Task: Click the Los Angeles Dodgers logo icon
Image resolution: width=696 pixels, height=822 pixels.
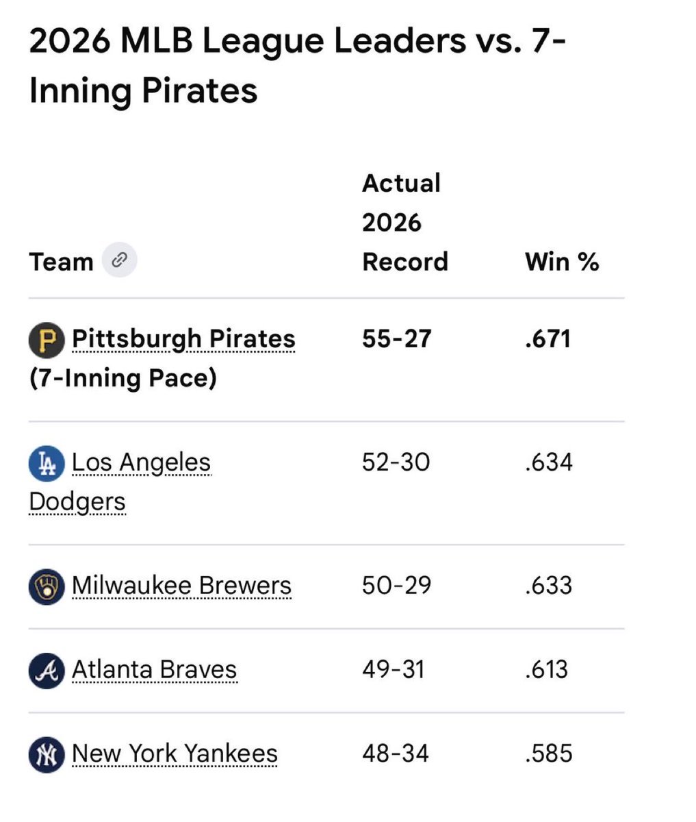Action: [x=47, y=464]
